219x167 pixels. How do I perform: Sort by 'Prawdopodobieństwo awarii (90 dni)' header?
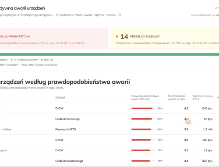[145, 98]
